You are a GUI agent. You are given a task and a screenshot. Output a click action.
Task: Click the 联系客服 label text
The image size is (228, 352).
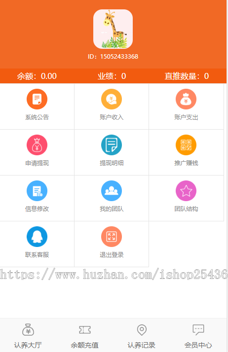click(37, 254)
